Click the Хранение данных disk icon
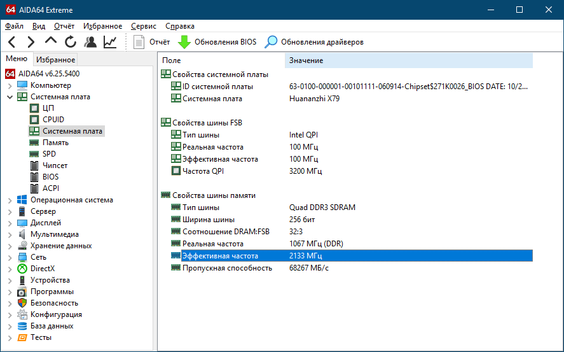Image resolution: width=564 pixels, height=352 pixels. (x=22, y=246)
